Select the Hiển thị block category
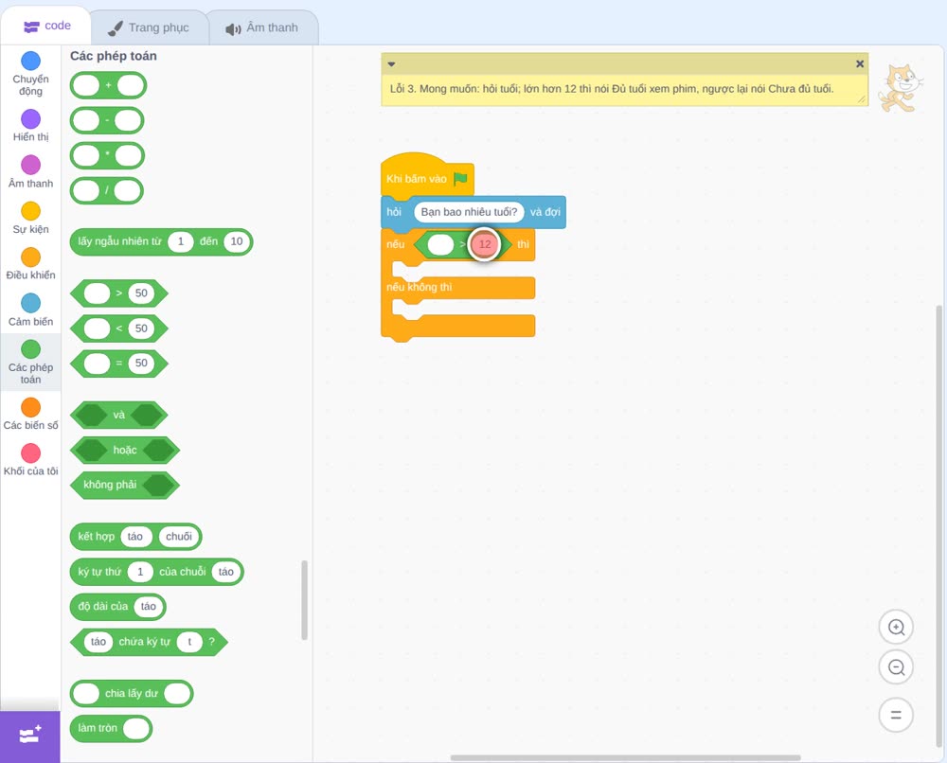 30,126
